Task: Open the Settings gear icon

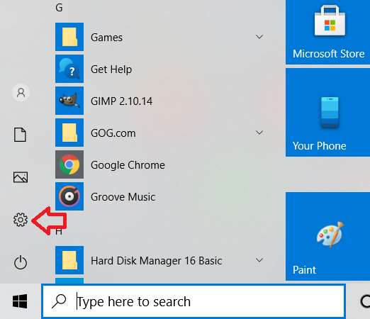Action: [x=21, y=220]
